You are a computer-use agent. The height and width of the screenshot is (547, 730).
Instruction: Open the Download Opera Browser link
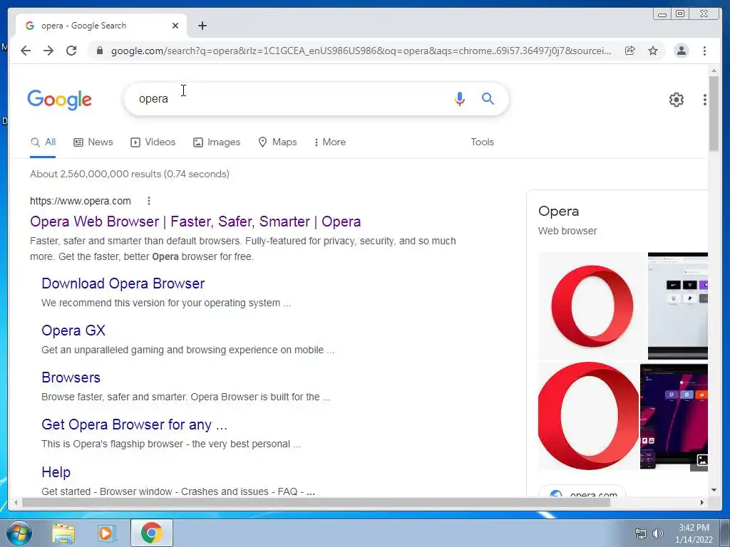point(123,283)
